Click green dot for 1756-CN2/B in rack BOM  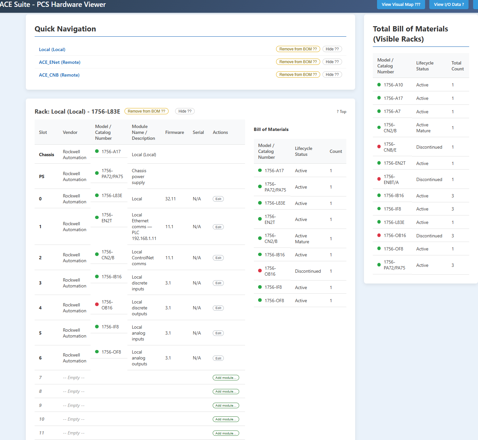pyautogui.click(x=260, y=238)
